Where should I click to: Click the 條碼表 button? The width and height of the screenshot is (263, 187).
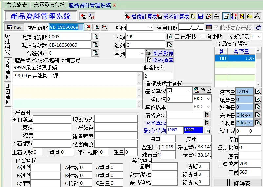click(x=238, y=183)
